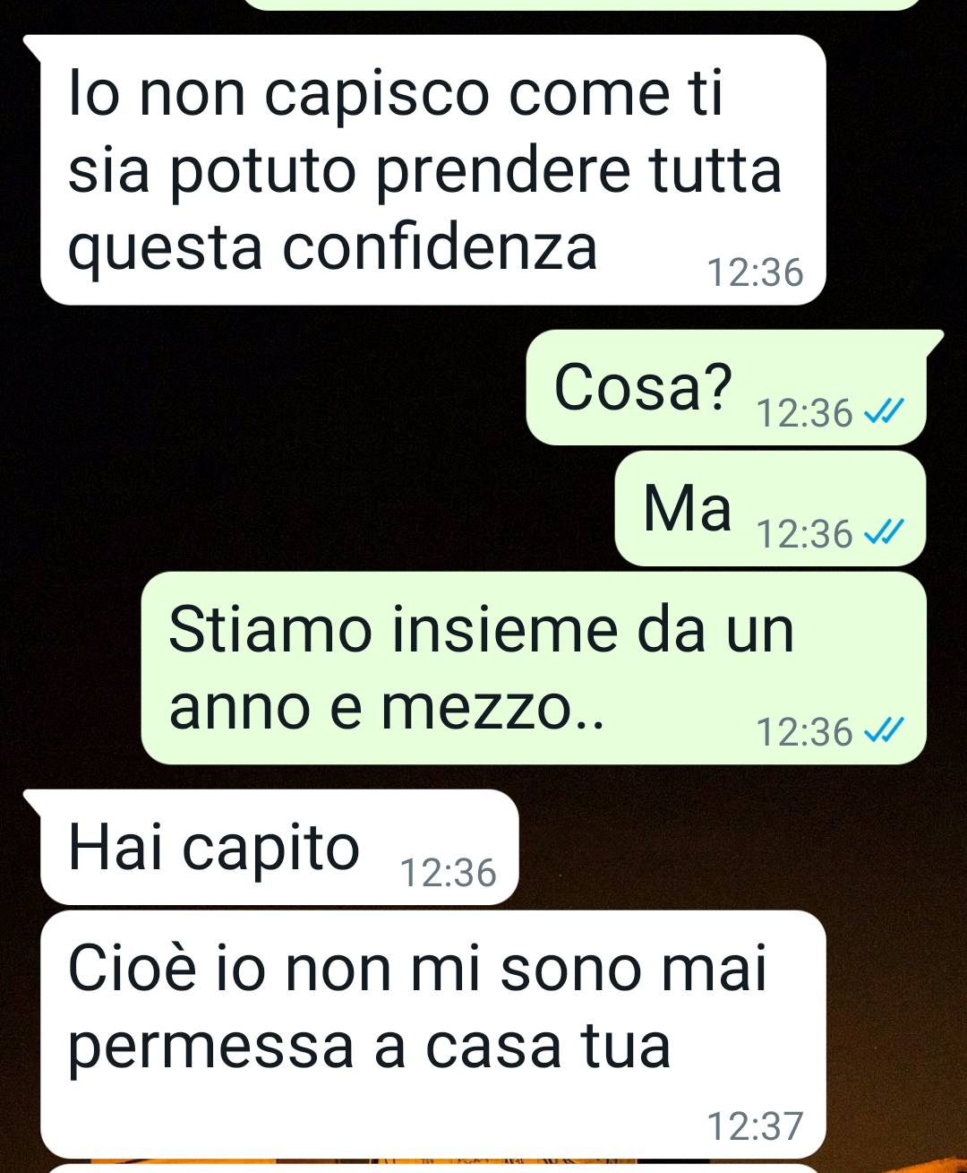Tap the 12:36 timestamp beside "Ma"

pyautogui.click(x=805, y=534)
